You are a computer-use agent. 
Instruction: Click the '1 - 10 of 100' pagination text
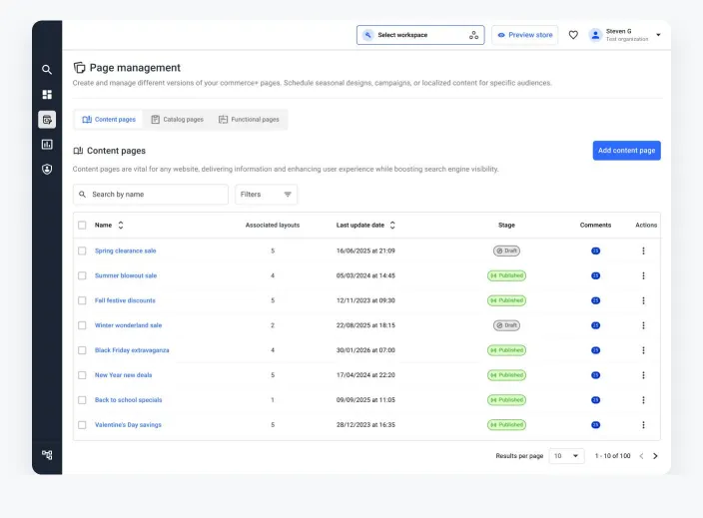coord(612,456)
